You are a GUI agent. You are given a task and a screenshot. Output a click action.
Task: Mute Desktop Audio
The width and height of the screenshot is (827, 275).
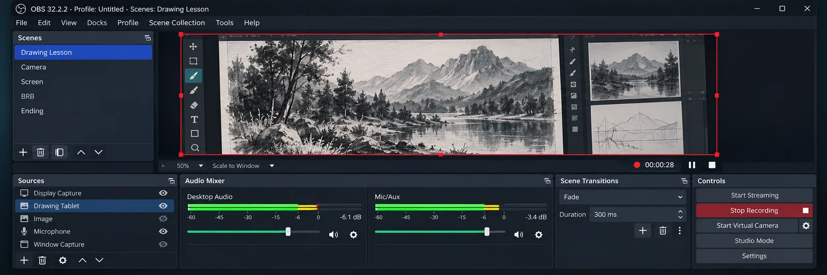(333, 235)
